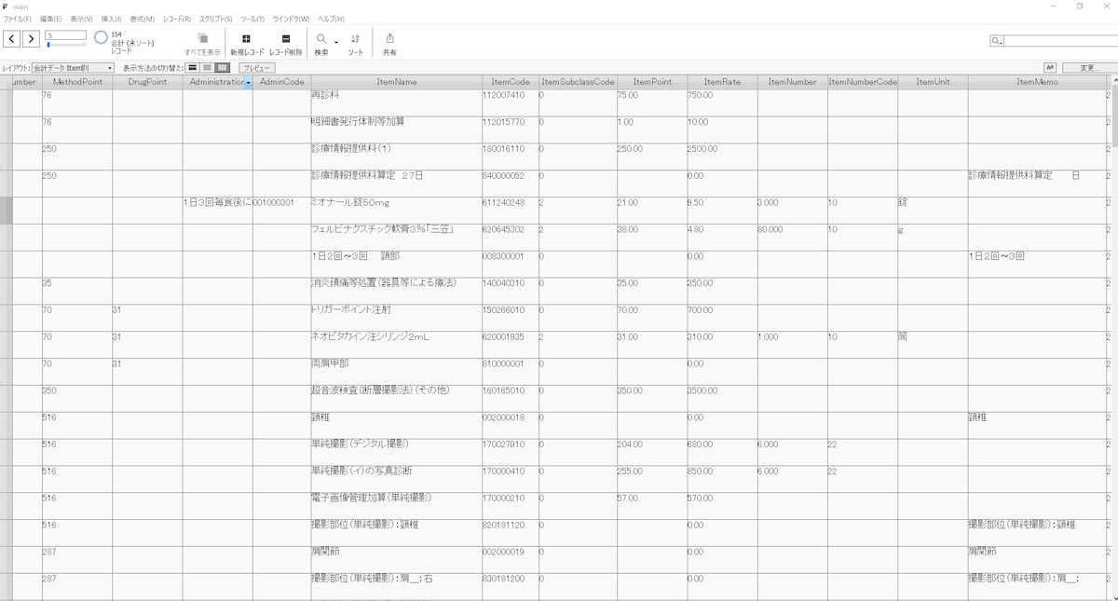Select the トリガーポイント注射 cell

click(x=396, y=318)
